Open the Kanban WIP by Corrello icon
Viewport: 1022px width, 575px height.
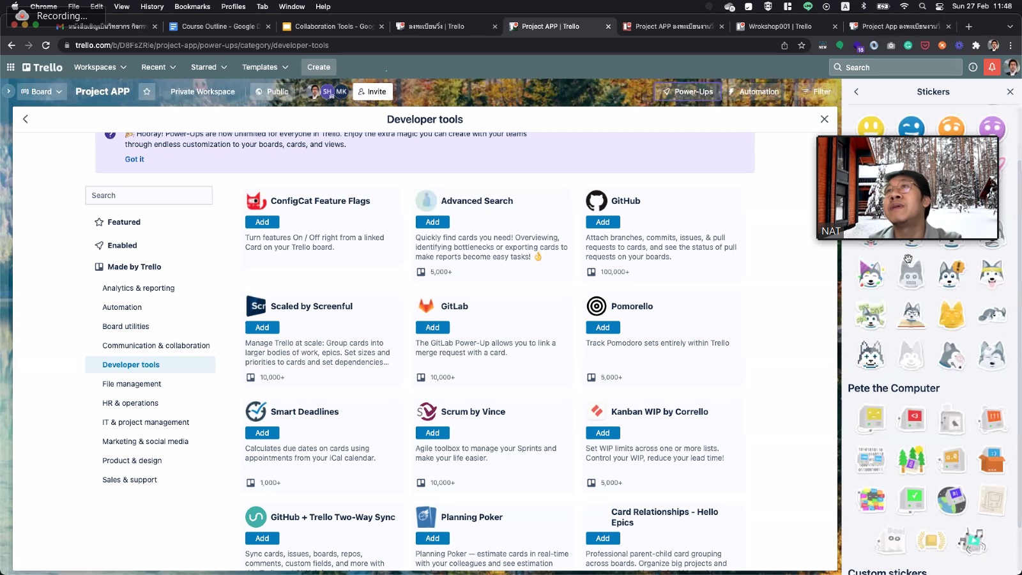[x=597, y=411]
